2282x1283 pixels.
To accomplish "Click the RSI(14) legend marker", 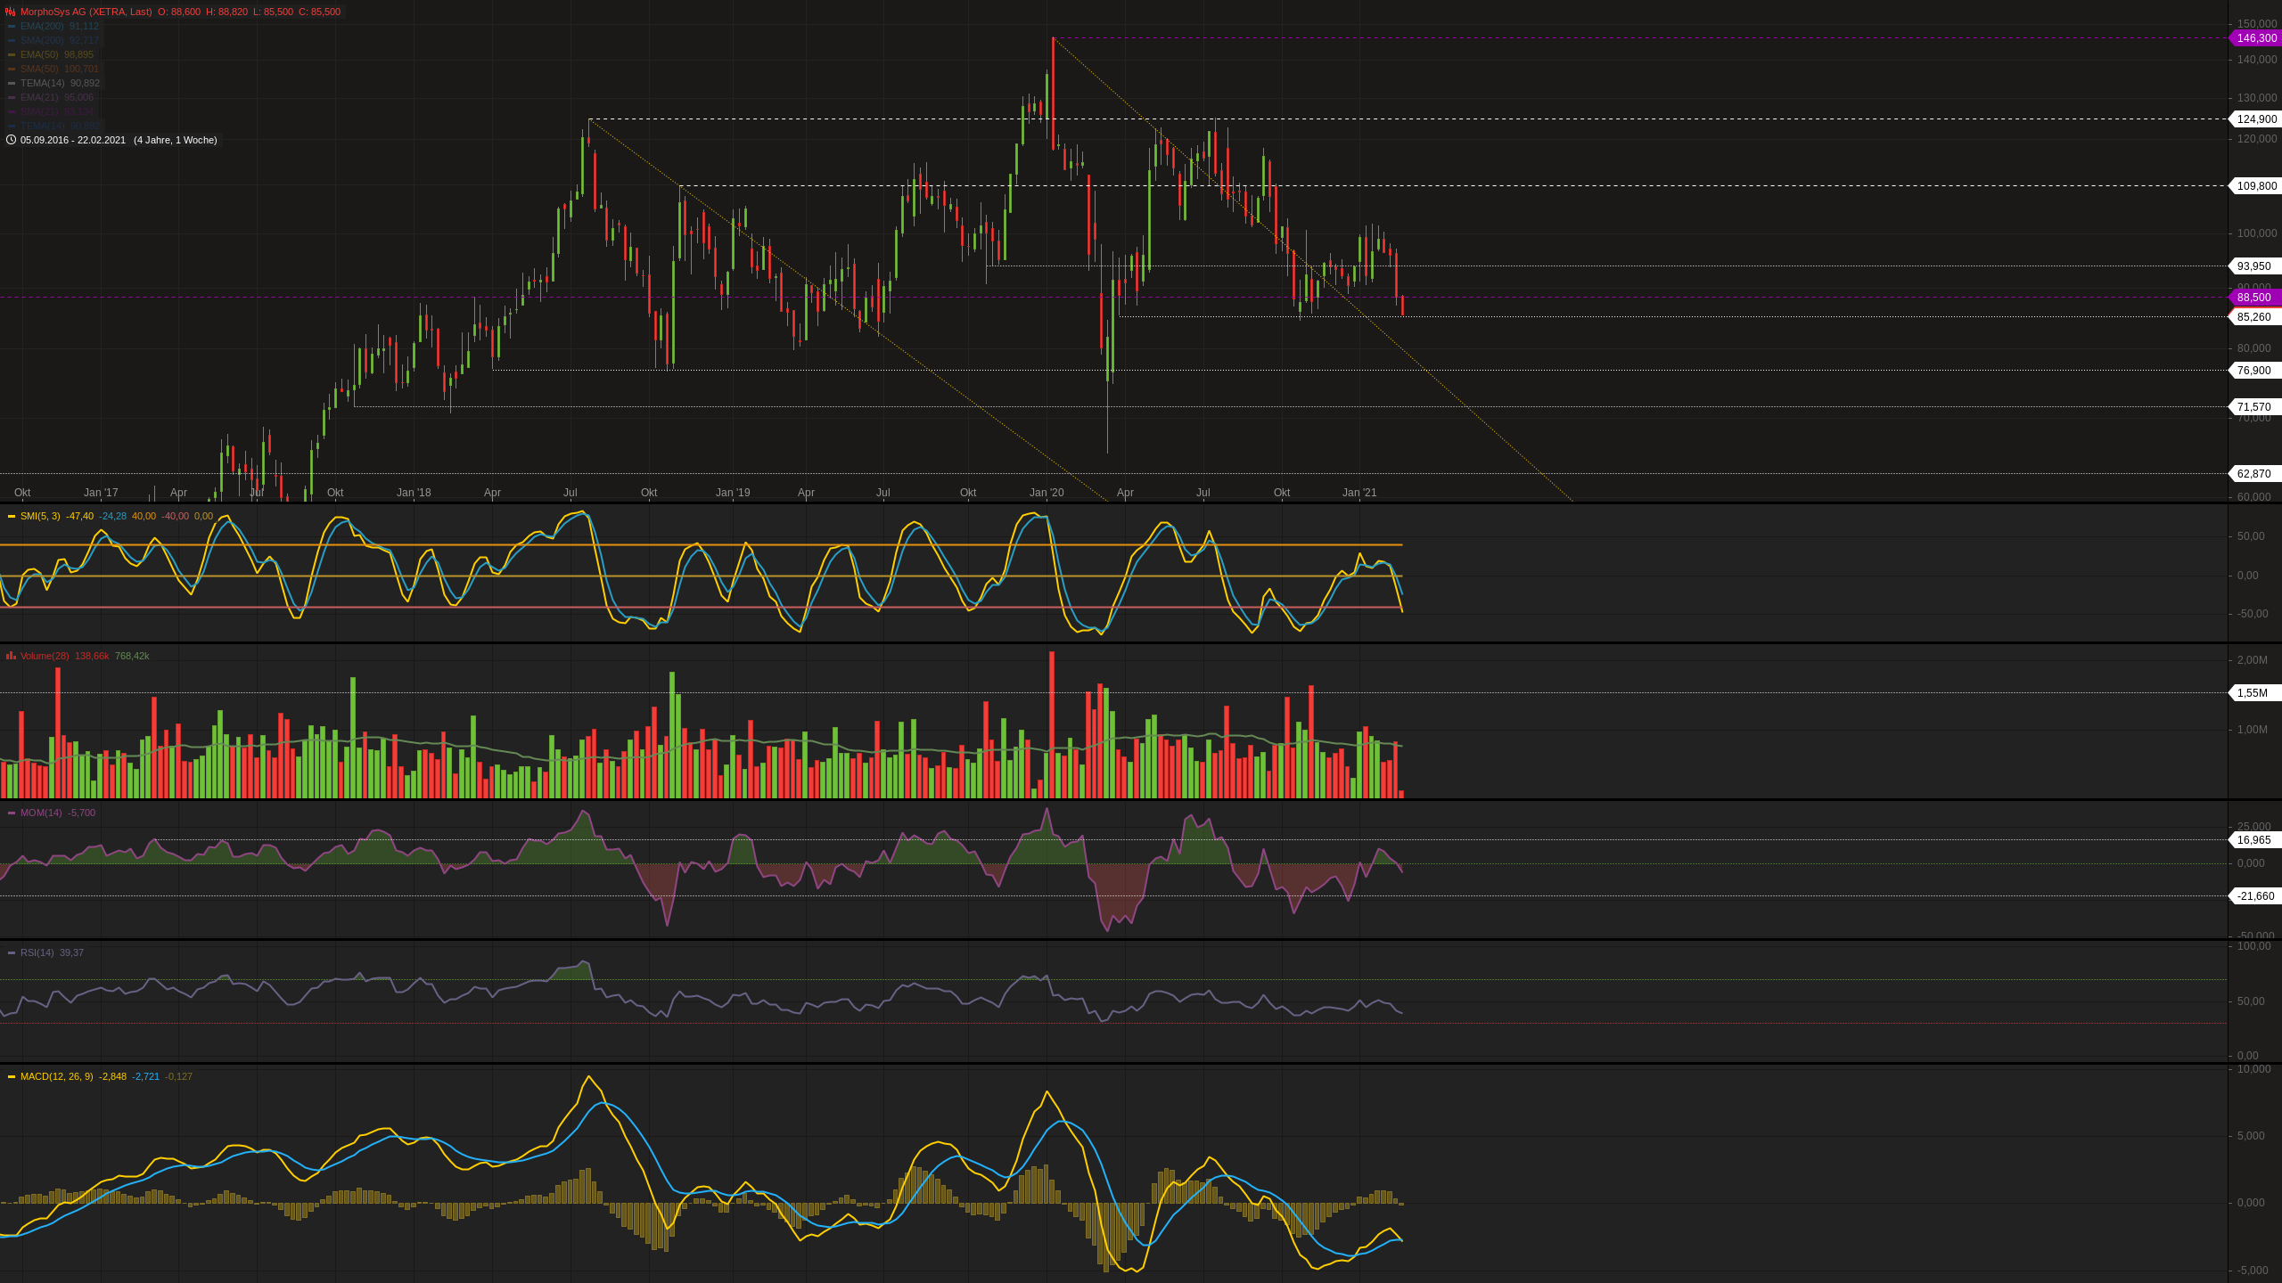I will 12,952.
